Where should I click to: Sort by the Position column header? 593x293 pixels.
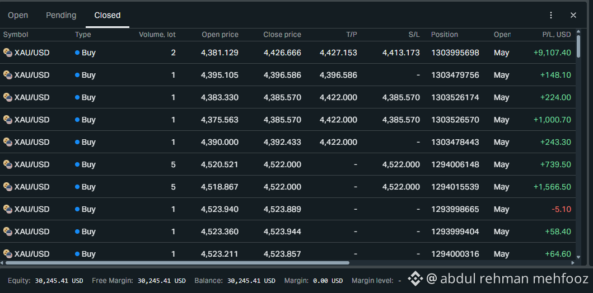(445, 35)
